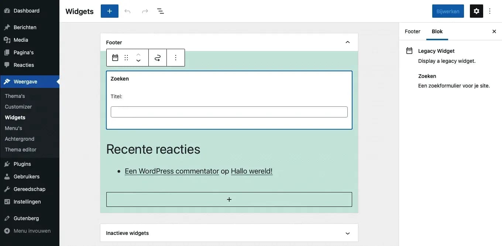Image resolution: width=502 pixels, height=246 pixels.
Task: Open Customizer submenu item
Action: click(18, 107)
